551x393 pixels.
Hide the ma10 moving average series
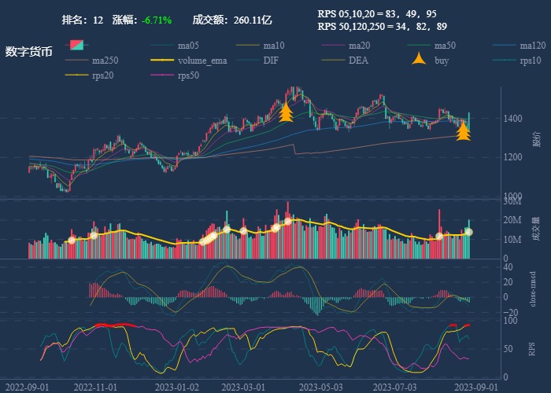(x=272, y=45)
